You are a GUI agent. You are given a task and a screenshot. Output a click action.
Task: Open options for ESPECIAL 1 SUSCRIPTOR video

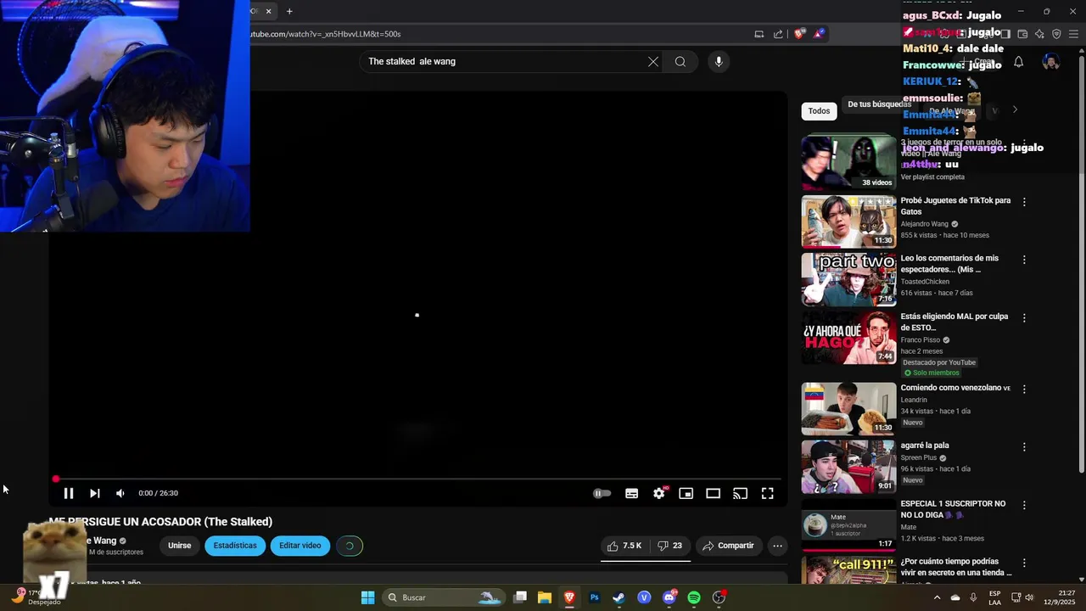1024,505
